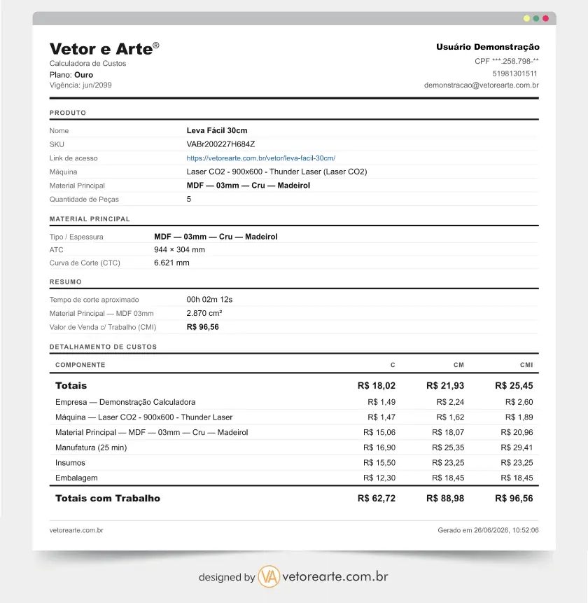Click the red window dot
The width and height of the screenshot is (588, 603).
click(x=545, y=18)
